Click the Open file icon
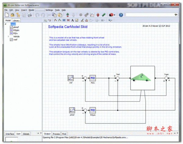 (x=13, y=15)
